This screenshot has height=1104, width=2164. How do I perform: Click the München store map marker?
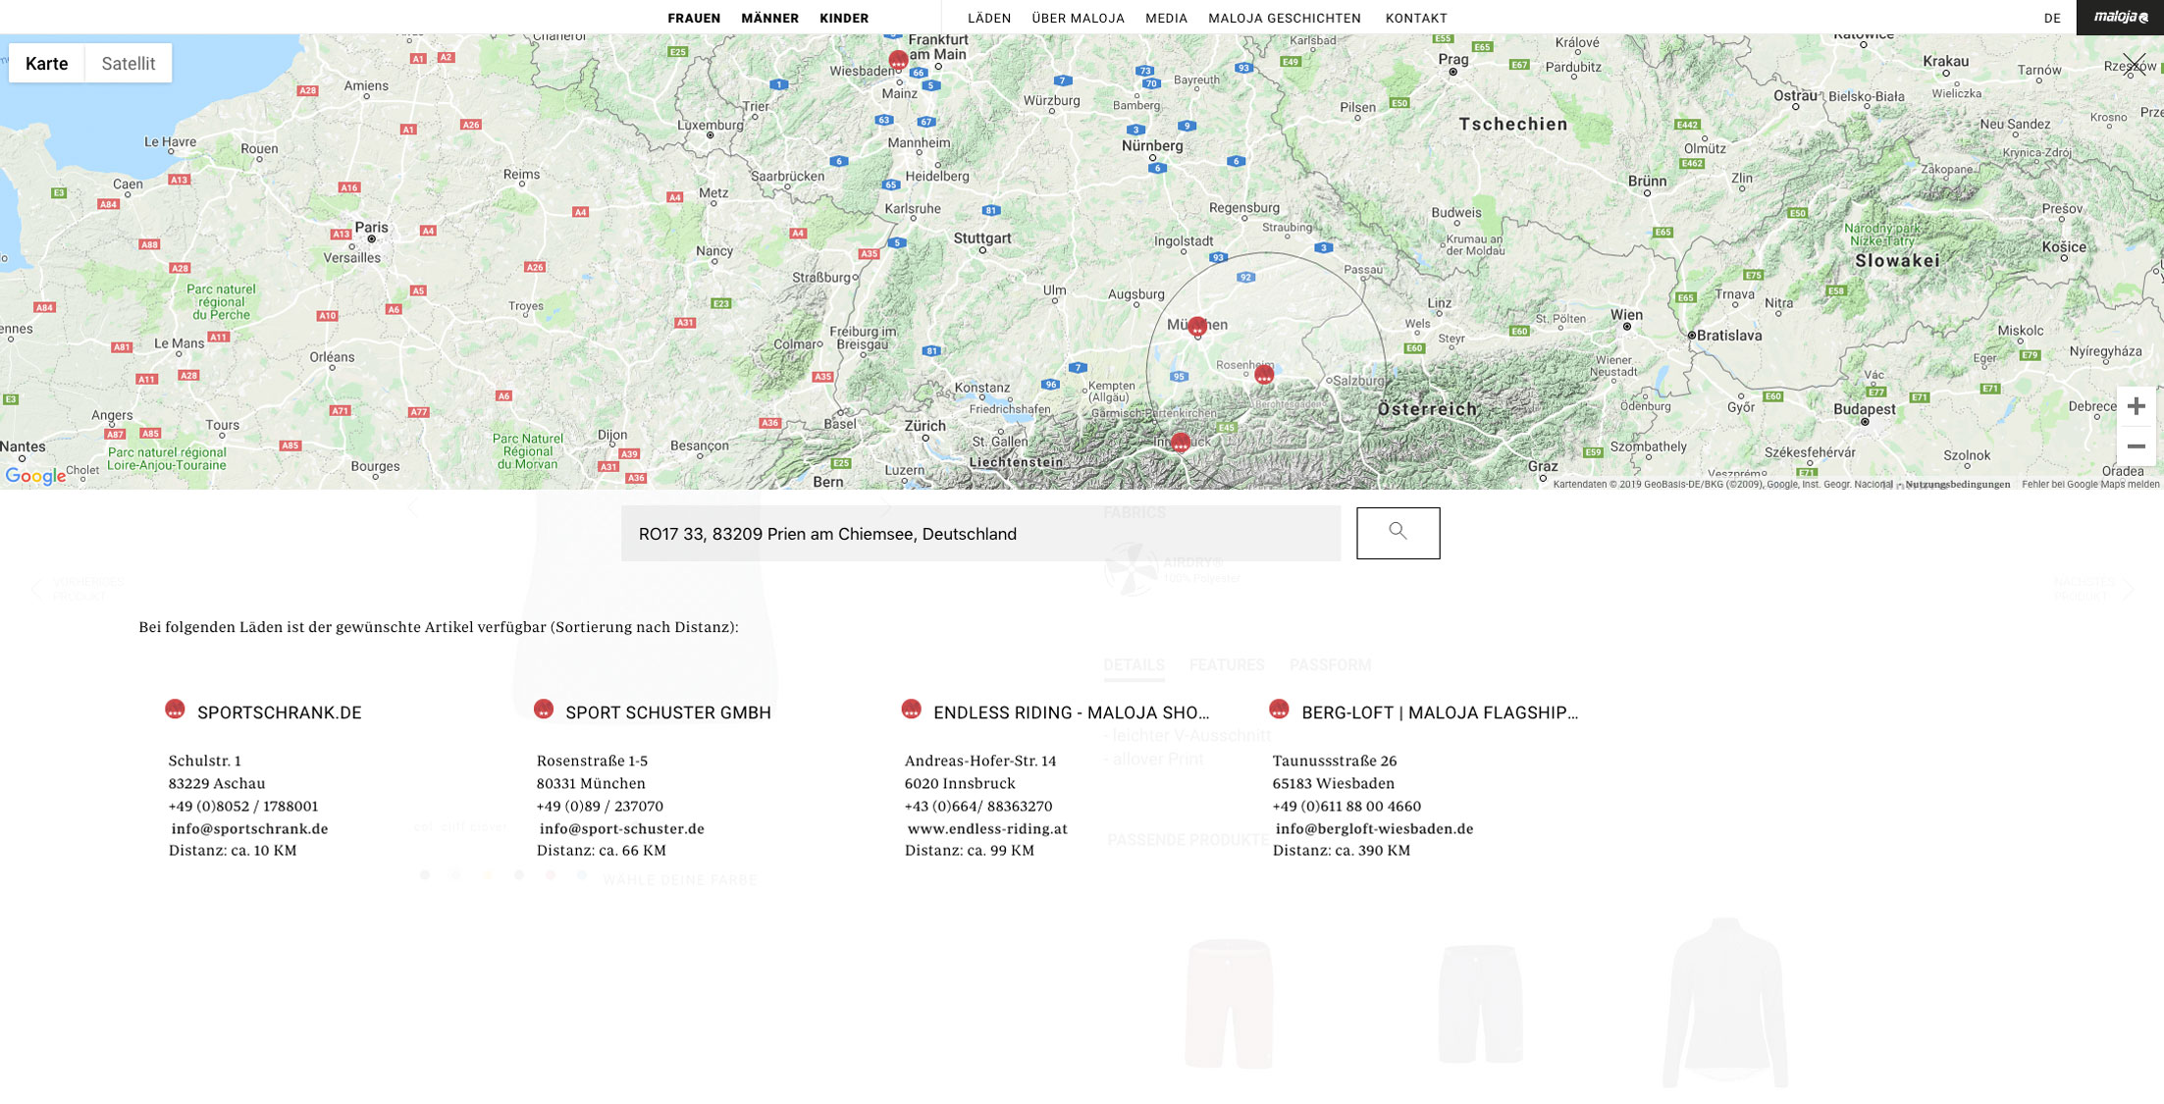(1196, 328)
